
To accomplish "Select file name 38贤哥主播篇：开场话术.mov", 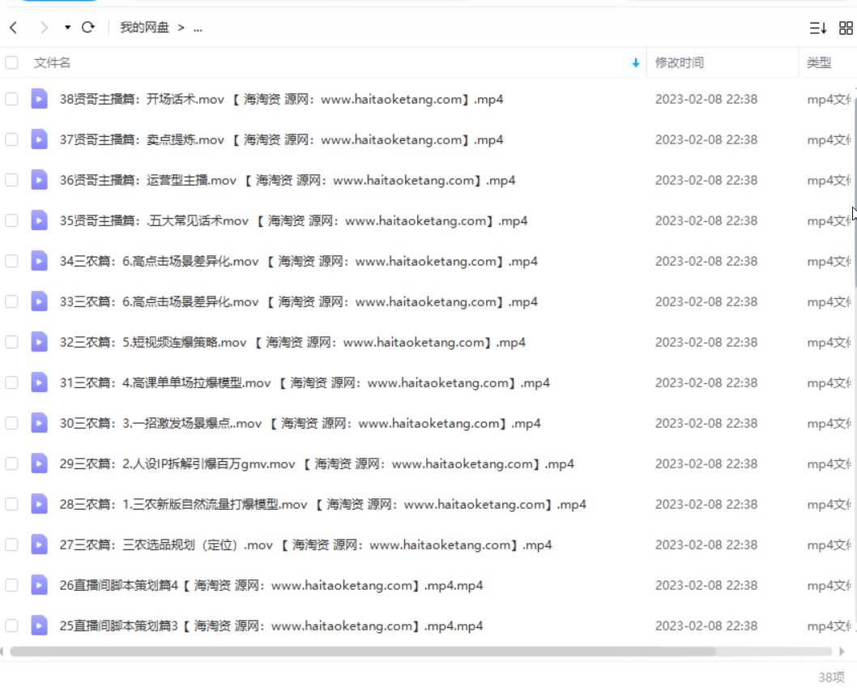I will tap(281, 99).
